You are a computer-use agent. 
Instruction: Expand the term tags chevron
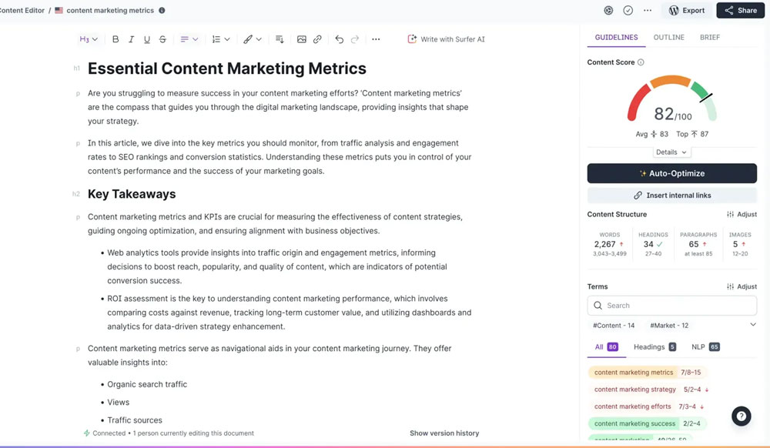point(753,324)
